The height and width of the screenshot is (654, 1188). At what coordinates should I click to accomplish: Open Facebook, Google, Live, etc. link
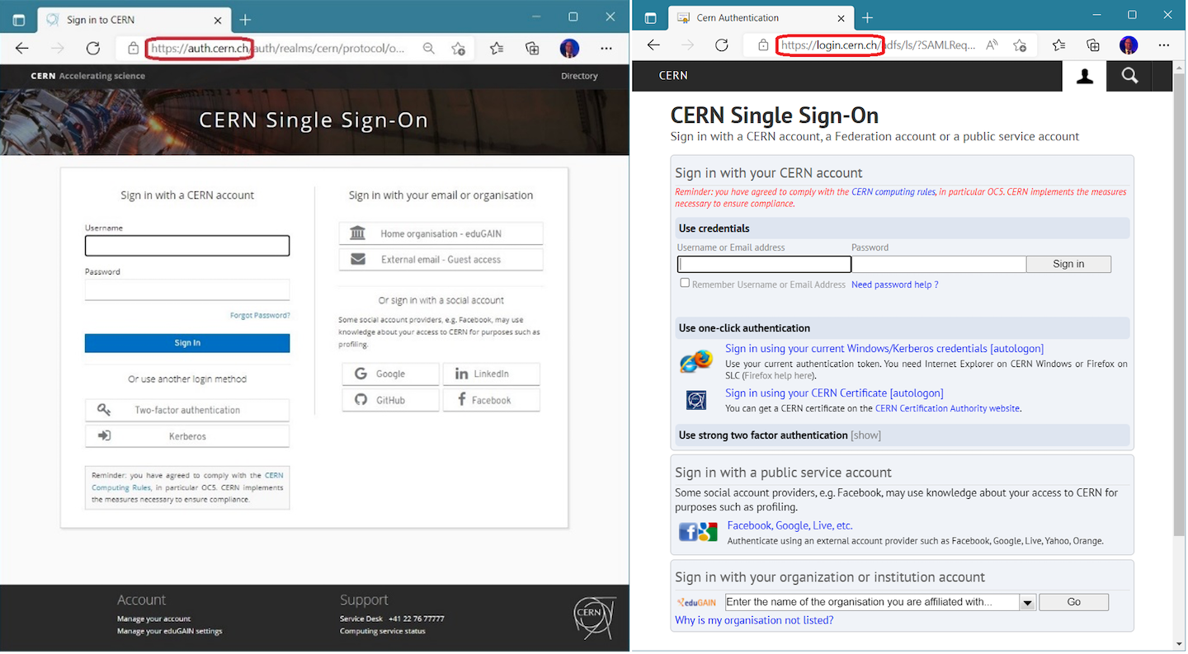click(x=790, y=525)
